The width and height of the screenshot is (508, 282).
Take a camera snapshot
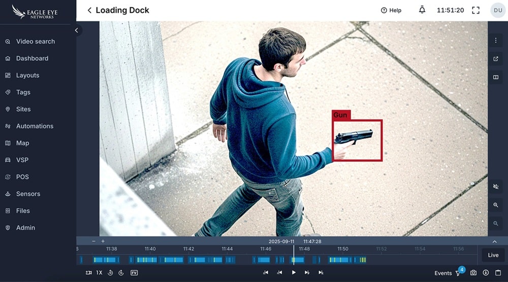click(x=473, y=273)
